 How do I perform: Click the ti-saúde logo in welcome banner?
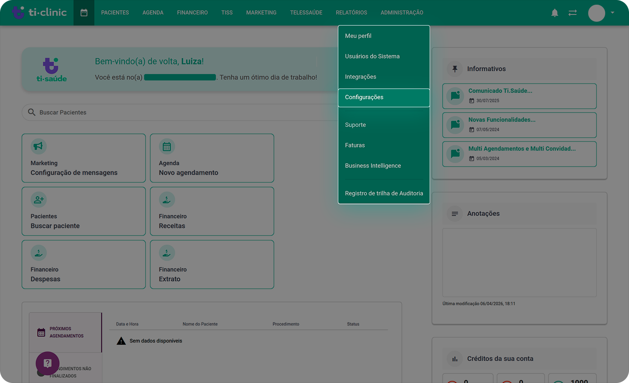point(51,70)
